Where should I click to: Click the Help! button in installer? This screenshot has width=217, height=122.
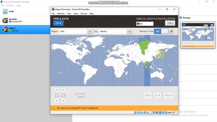click(x=170, y=23)
